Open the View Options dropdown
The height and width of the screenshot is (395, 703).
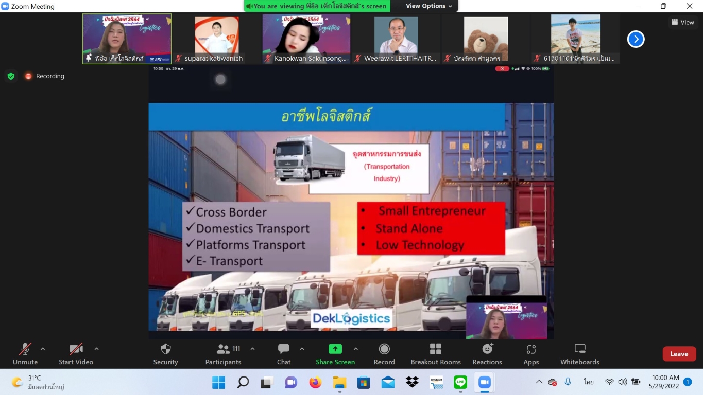429,6
